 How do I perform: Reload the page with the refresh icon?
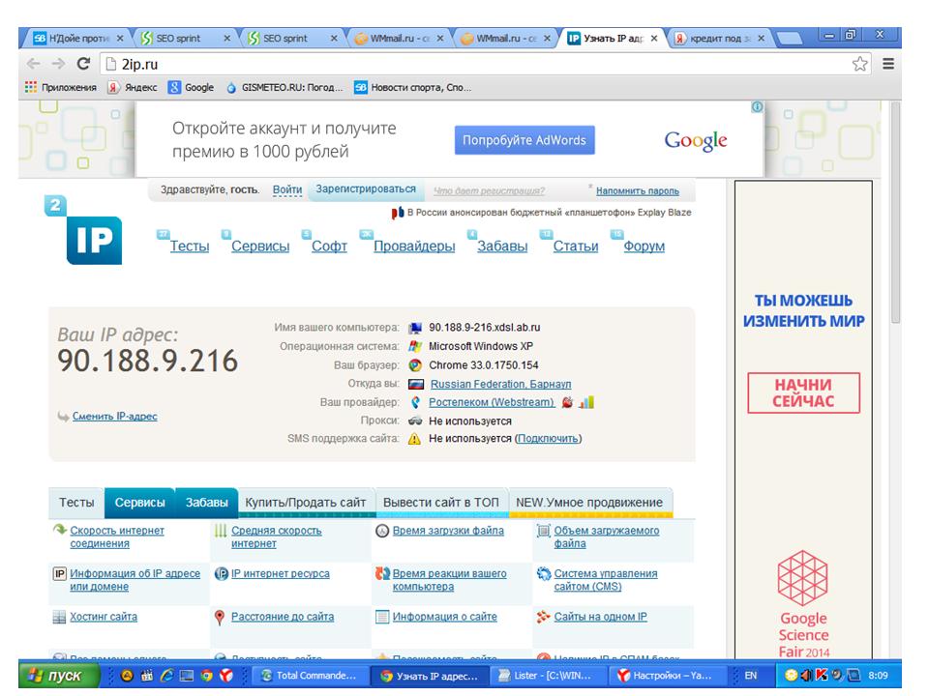click(83, 64)
